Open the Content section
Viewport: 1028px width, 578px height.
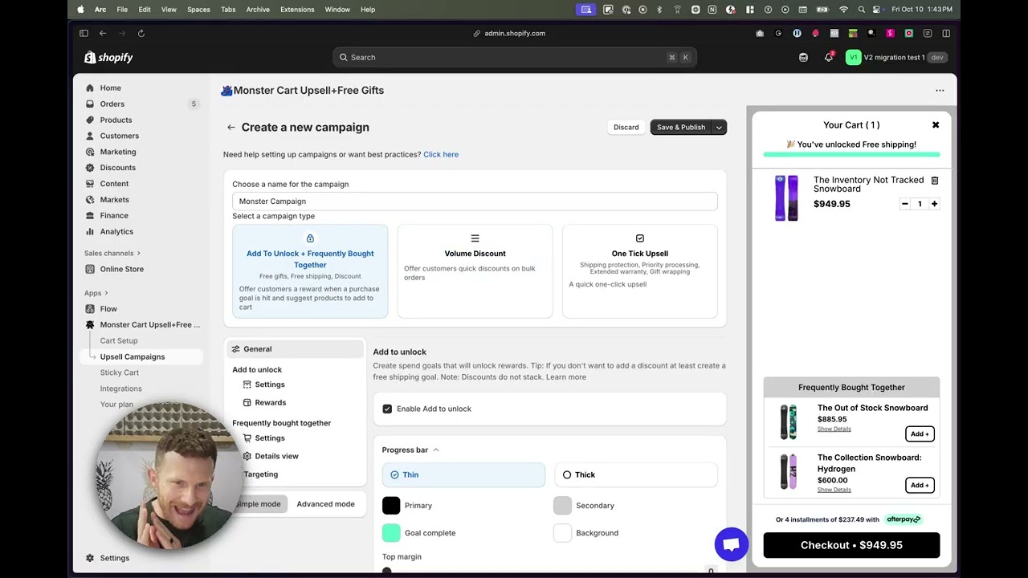[114, 184]
